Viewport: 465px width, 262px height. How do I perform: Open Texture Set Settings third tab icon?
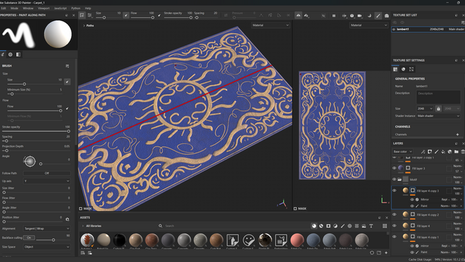[412, 69]
